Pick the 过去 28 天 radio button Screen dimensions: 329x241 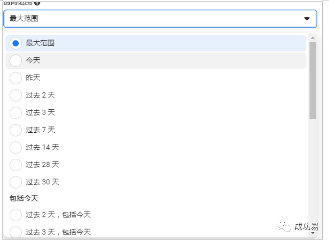coord(15,165)
